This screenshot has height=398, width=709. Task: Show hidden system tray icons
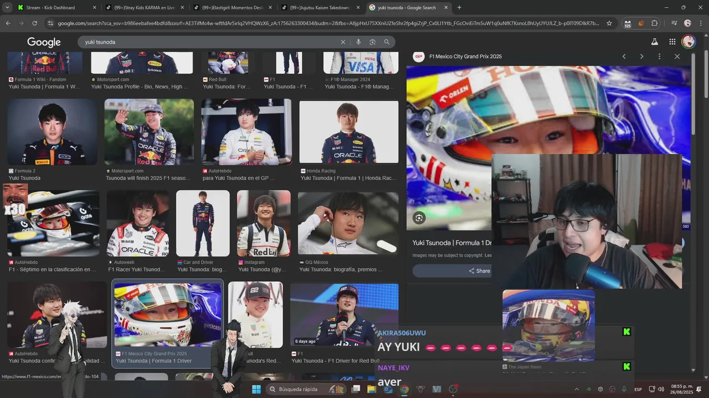(576, 389)
